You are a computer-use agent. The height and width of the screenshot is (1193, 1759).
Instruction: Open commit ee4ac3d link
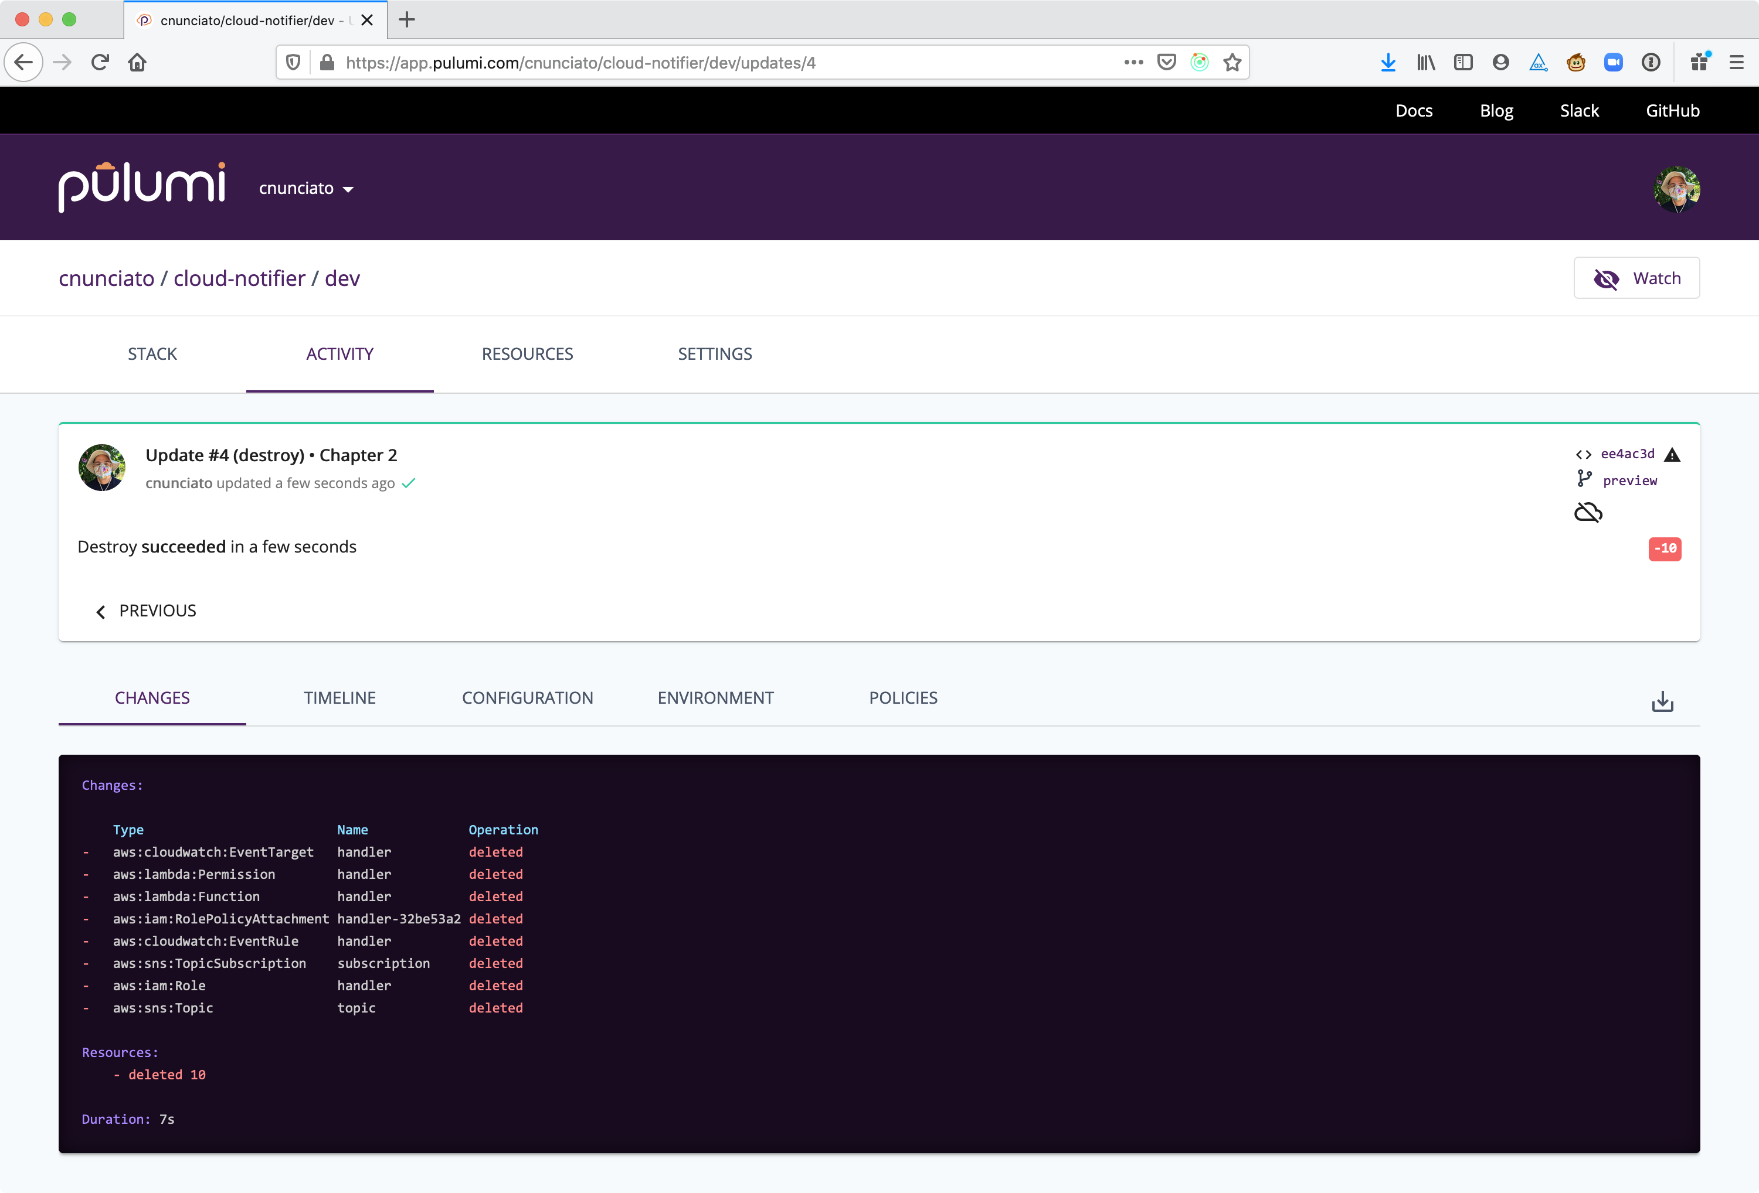pos(1627,454)
